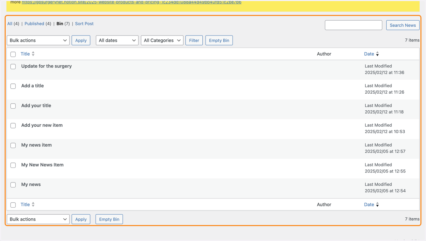The height and width of the screenshot is (241, 426).
Task: Click the date 2025/02/05 at 12:57
Action: [x=385, y=151]
